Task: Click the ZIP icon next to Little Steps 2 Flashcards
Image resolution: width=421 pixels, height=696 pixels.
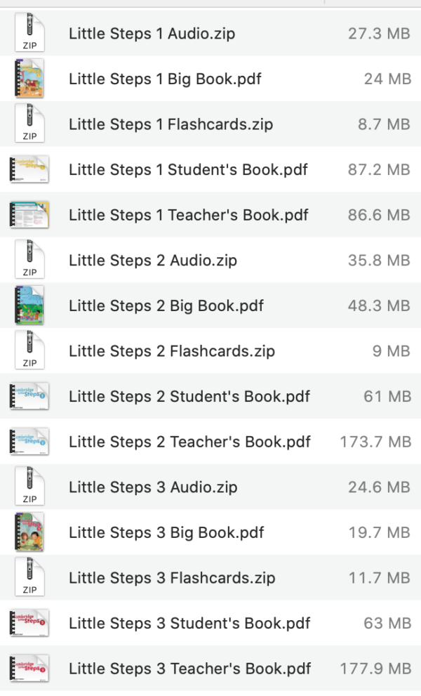Action: coord(29,350)
